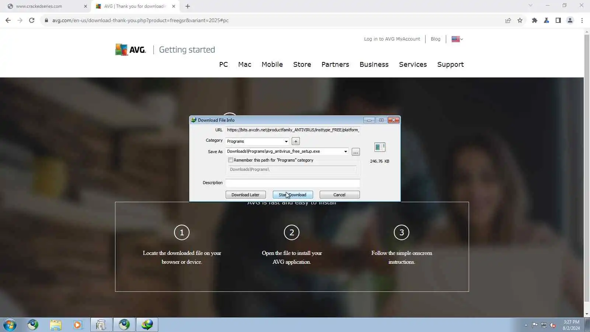Close the Download File Info dialog
The height and width of the screenshot is (332, 590).
[x=394, y=120]
